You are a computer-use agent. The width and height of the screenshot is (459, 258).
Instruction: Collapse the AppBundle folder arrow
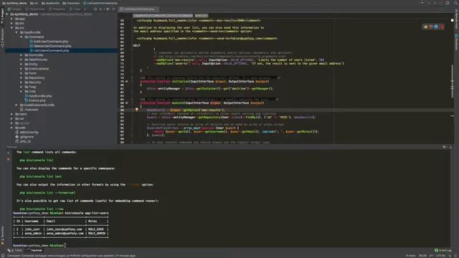[x=16, y=32]
